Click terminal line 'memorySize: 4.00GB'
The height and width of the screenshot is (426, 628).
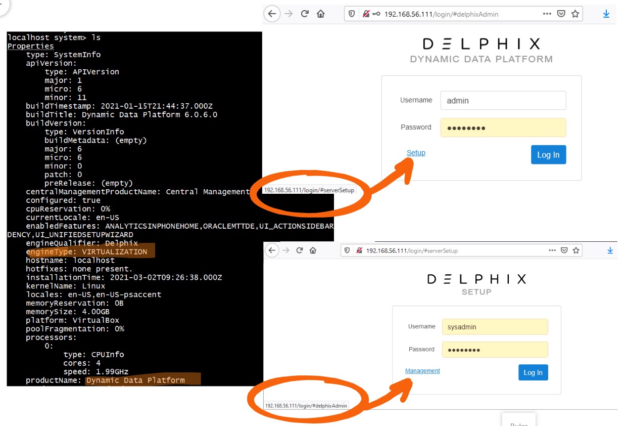(68, 312)
